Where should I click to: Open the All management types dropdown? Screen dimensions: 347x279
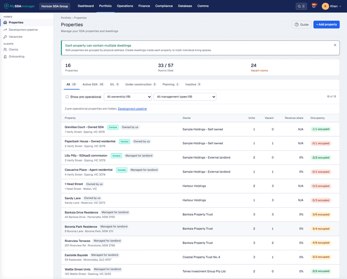pos(185,96)
